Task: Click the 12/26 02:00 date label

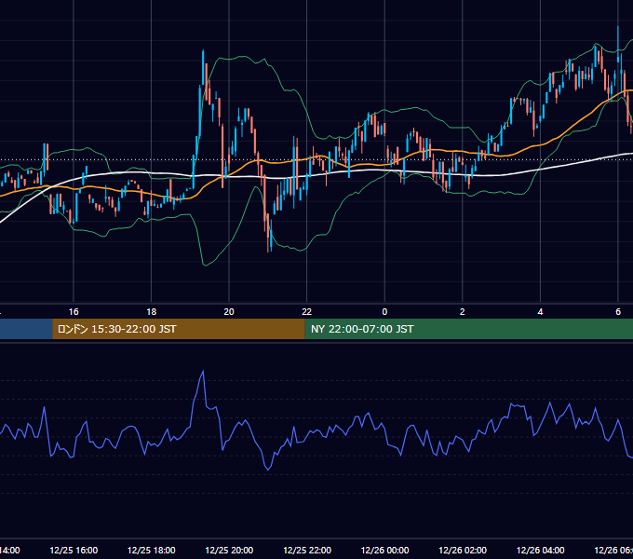Action: pyautogui.click(x=463, y=550)
